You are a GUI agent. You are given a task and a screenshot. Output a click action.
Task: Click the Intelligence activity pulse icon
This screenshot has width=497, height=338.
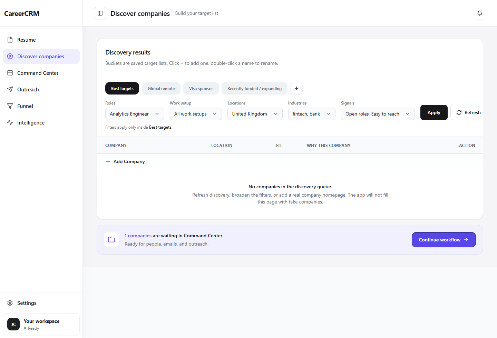point(10,122)
